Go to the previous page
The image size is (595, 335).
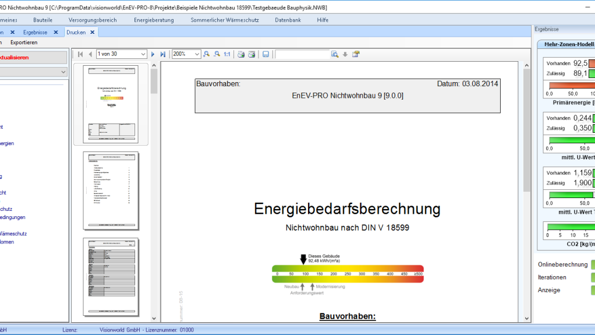click(90, 54)
